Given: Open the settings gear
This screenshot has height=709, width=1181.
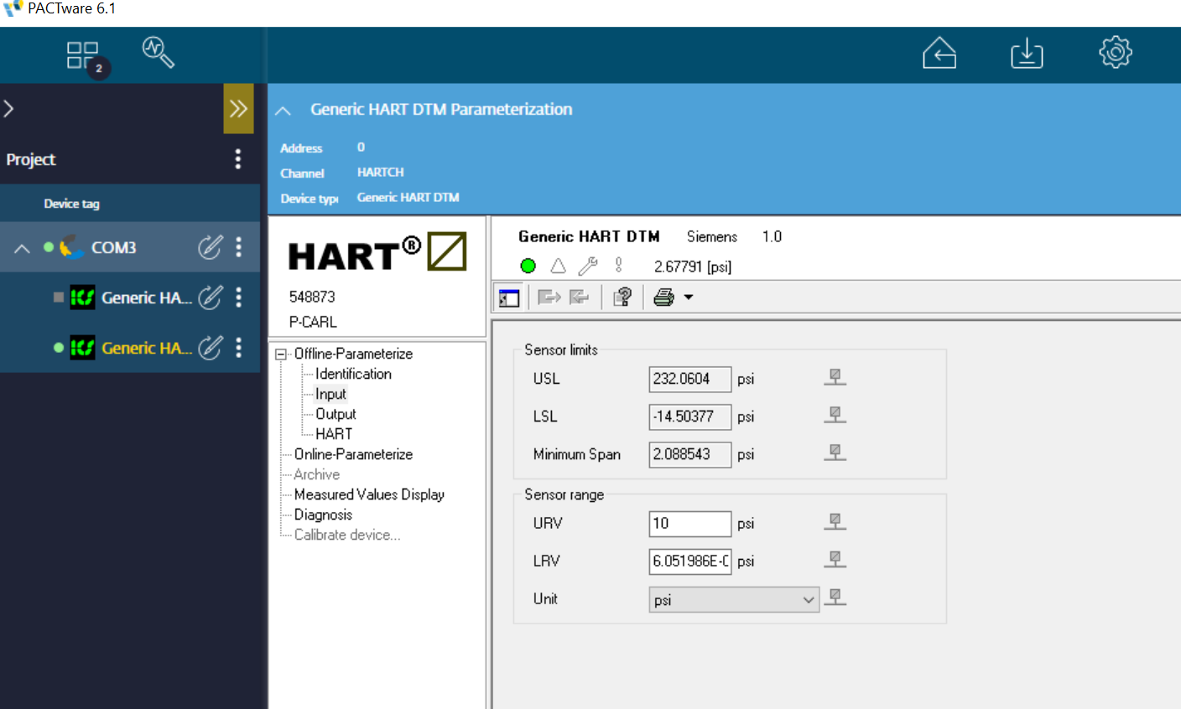Looking at the screenshot, I should (1116, 52).
